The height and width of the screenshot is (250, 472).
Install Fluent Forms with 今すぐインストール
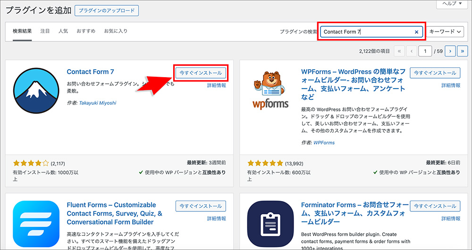[201, 206]
